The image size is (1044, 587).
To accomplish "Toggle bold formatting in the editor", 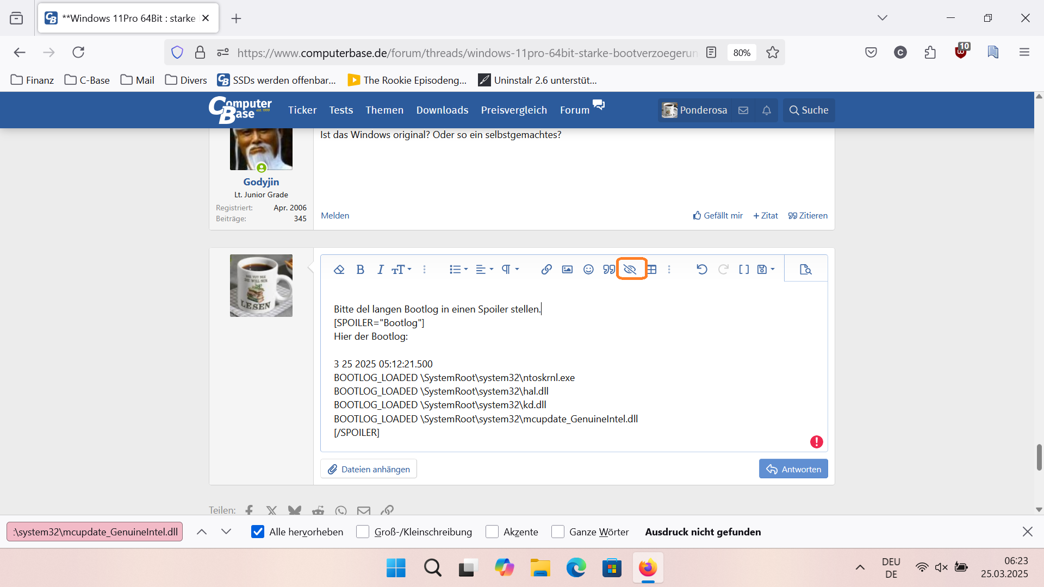I will coord(360,270).
